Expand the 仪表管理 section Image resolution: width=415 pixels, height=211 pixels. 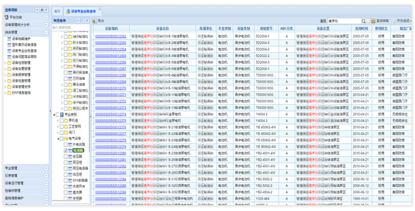click(46, 175)
